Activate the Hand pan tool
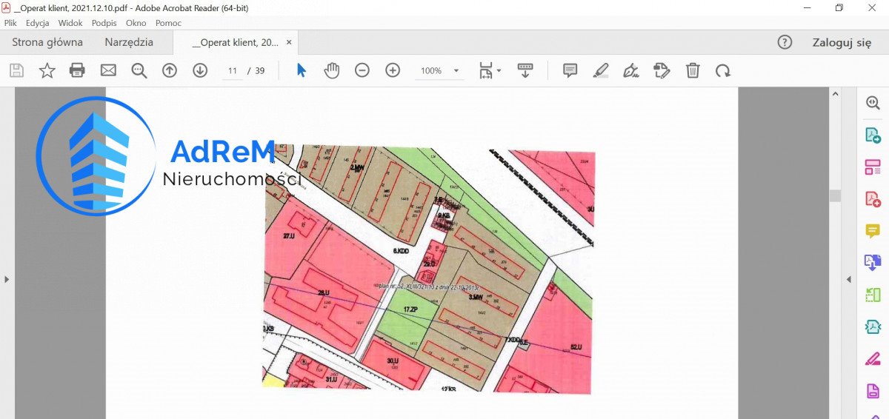The height and width of the screenshot is (419, 889). click(x=332, y=70)
